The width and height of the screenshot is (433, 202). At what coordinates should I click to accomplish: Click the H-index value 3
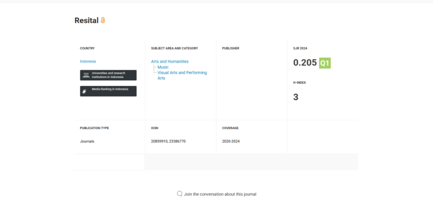point(296,97)
